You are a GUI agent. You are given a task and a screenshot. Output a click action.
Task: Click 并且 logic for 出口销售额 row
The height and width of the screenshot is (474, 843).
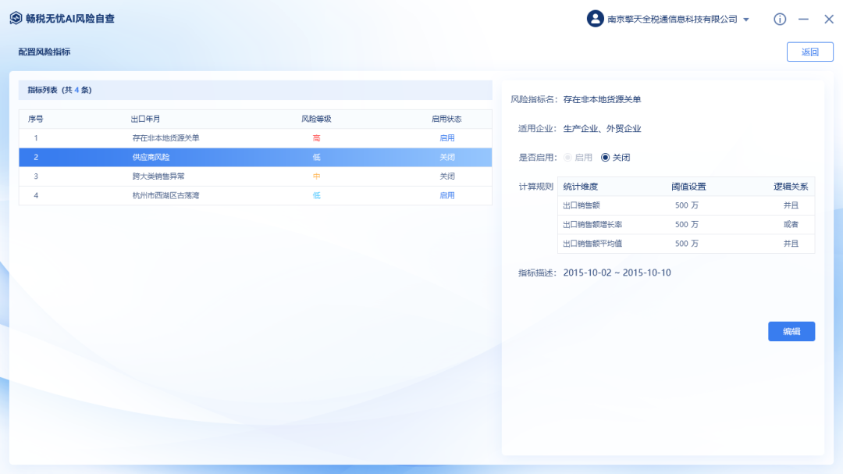(791, 205)
